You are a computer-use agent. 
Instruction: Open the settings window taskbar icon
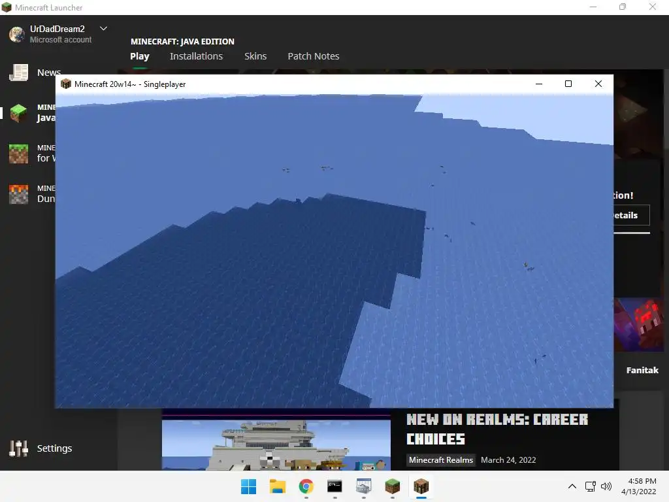click(363, 486)
